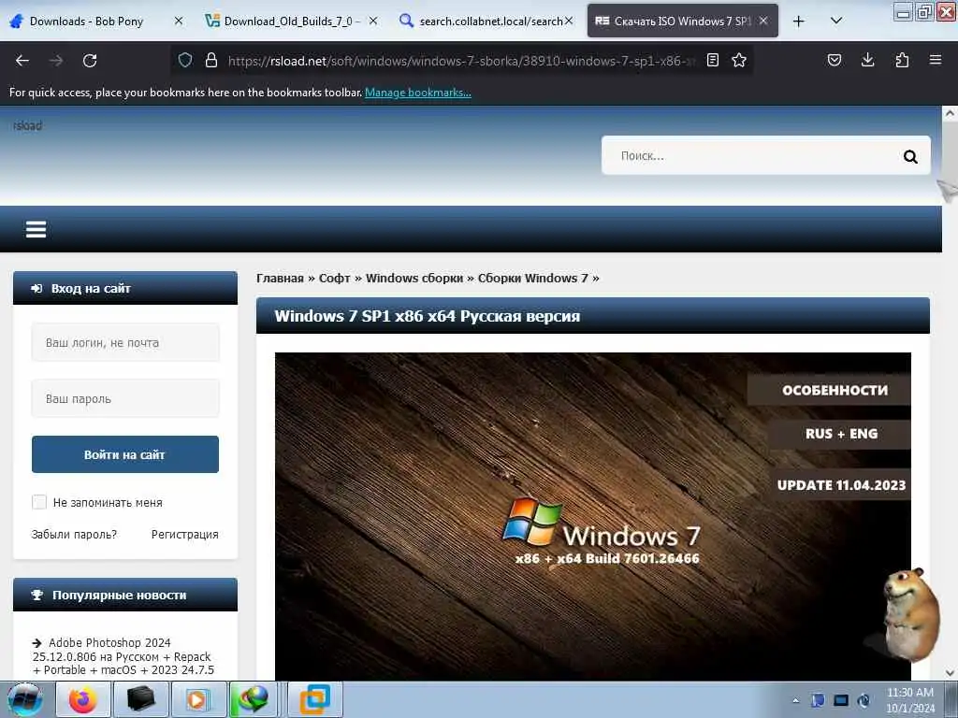Show site security lock information
The height and width of the screenshot is (718, 958).
point(211,60)
